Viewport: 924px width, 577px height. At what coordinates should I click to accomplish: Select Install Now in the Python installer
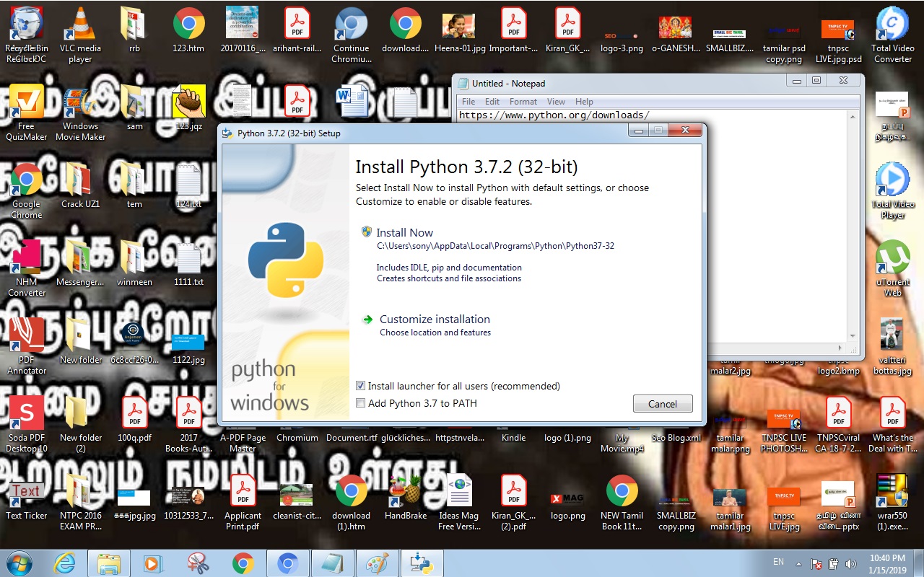pos(404,232)
